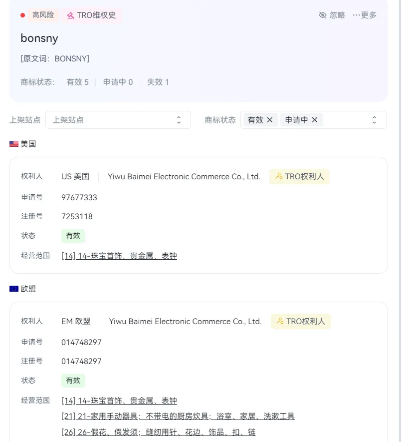The image size is (401, 442).
Task: Click 有效 status badge in EU card
Action: click(73, 381)
